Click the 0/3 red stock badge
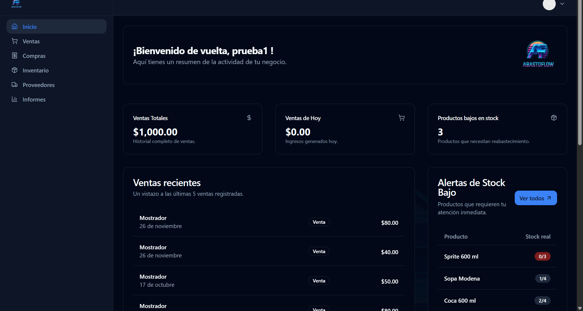This screenshot has height=311, width=583. click(542, 256)
